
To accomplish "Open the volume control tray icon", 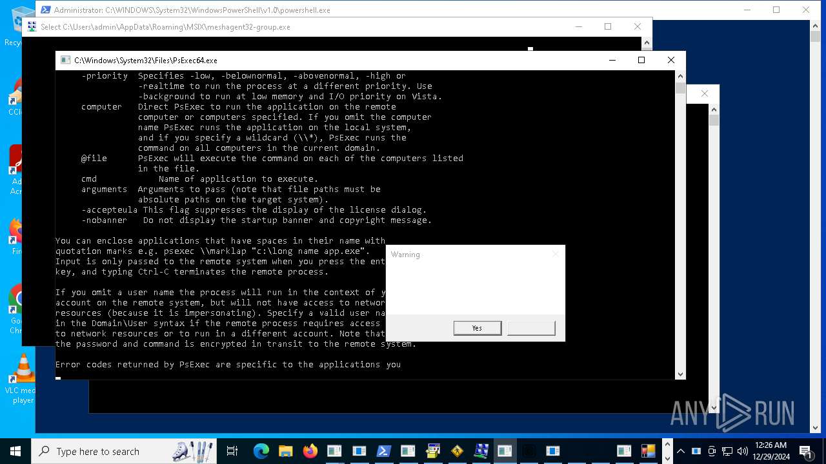I will pos(743,451).
